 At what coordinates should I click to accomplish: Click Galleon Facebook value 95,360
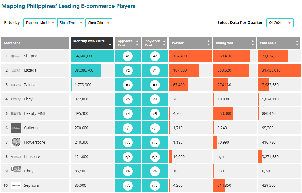(267, 128)
